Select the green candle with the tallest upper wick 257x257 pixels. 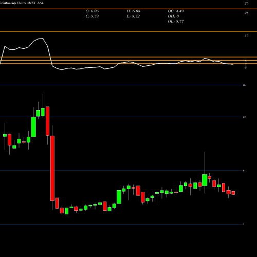pyautogui.click(x=205, y=180)
